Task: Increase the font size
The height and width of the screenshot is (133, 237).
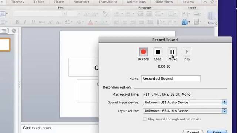Action: (87, 14)
